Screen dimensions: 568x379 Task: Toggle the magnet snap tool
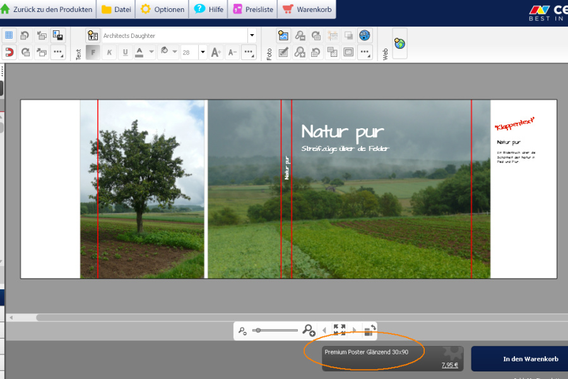[x=9, y=52]
